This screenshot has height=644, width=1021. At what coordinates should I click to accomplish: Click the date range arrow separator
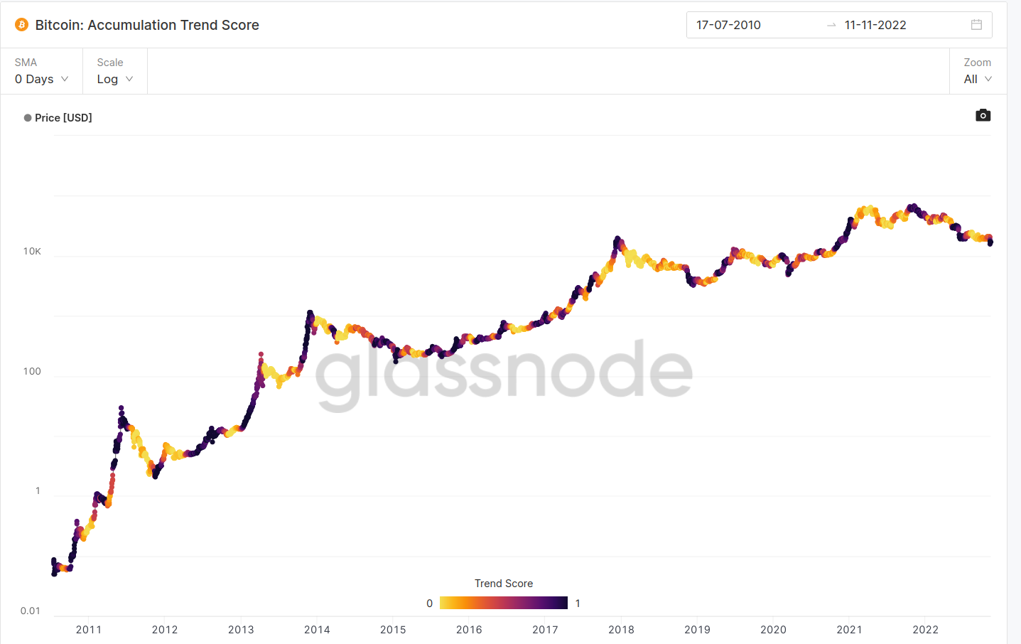pos(831,25)
